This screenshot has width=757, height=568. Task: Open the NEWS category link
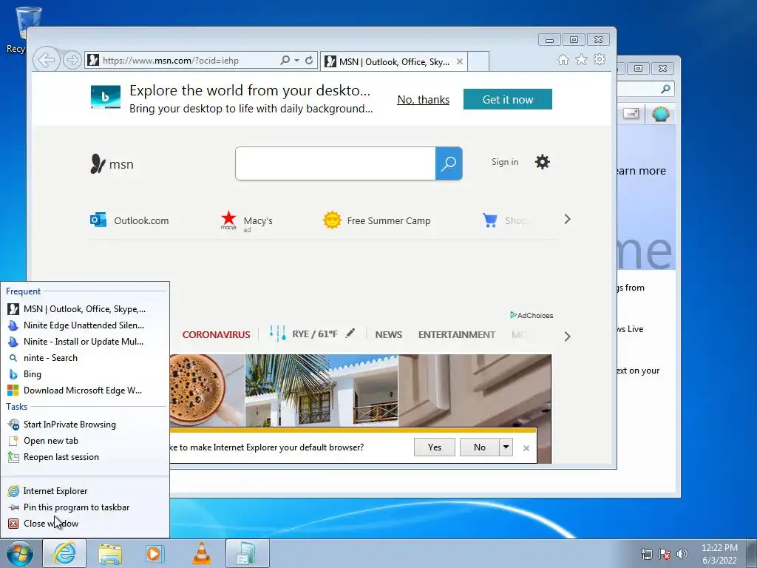click(389, 334)
